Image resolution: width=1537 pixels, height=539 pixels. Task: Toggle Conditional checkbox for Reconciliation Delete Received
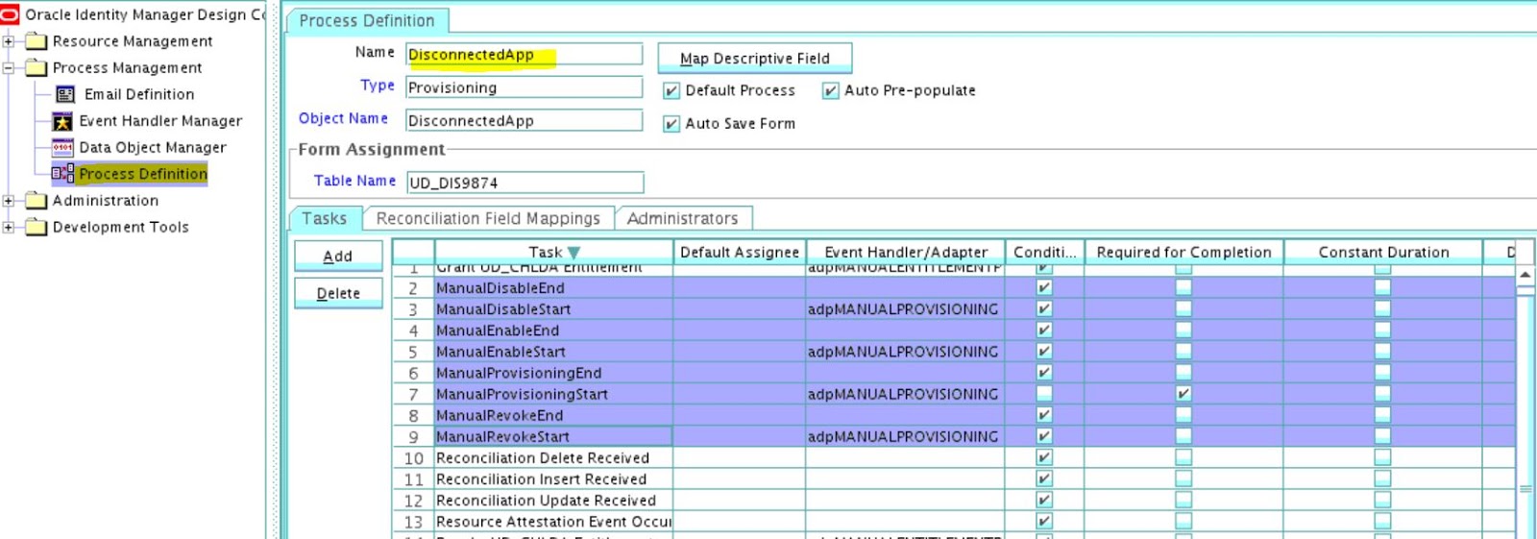tap(1044, 457)
